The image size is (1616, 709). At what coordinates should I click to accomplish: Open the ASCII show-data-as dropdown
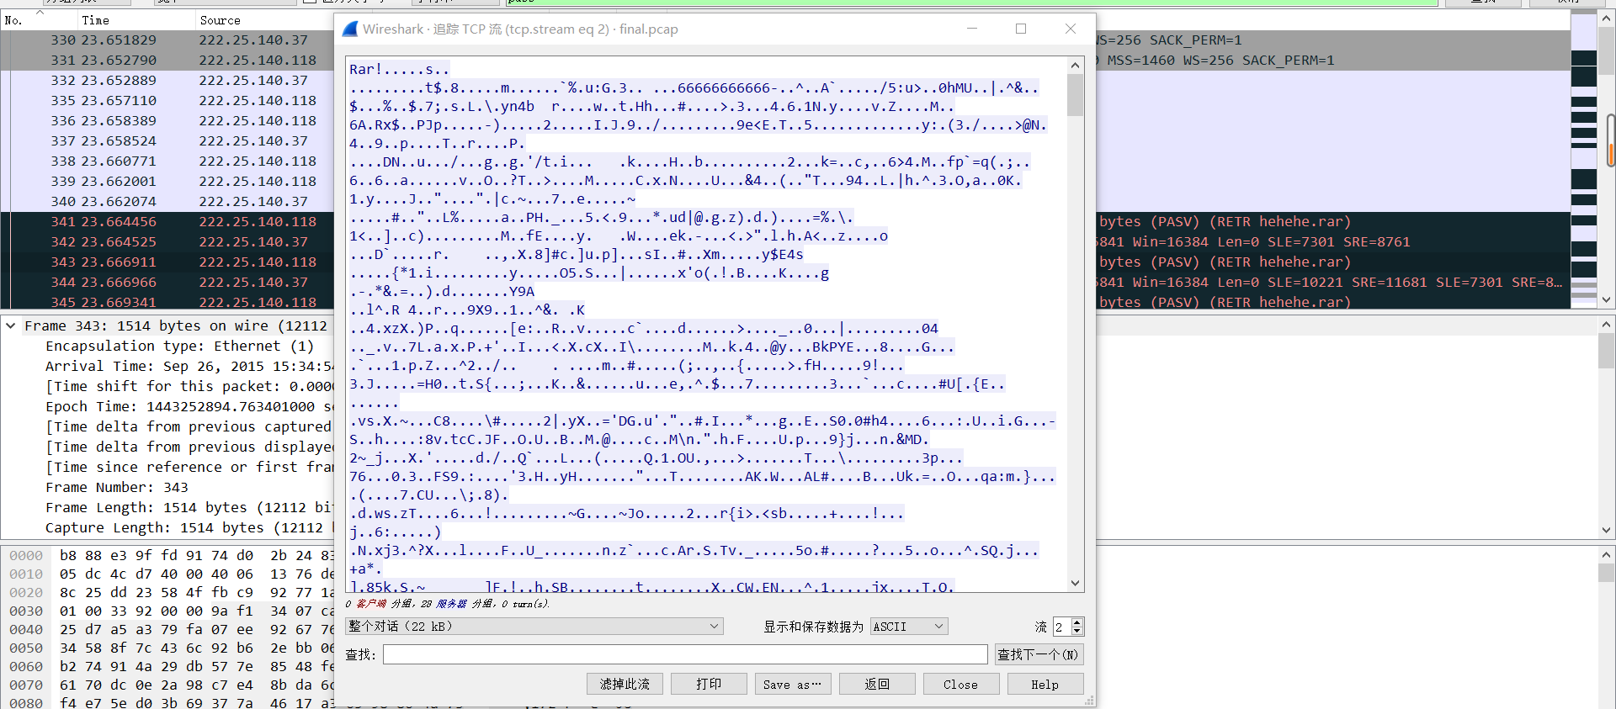tap(909, 627)
